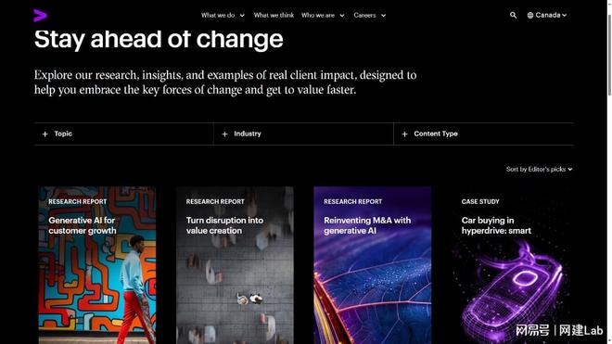
Task: Open the search magnifier icon
Action: click(x=514, y=15)
